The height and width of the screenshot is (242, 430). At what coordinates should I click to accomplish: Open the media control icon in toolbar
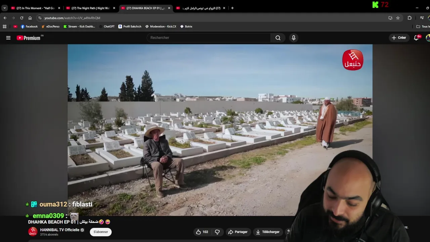click(422, 18)
